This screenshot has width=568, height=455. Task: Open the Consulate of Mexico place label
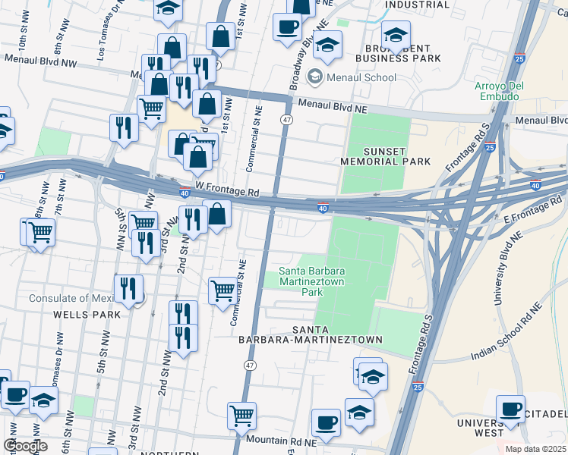click(x=71, y=298)
